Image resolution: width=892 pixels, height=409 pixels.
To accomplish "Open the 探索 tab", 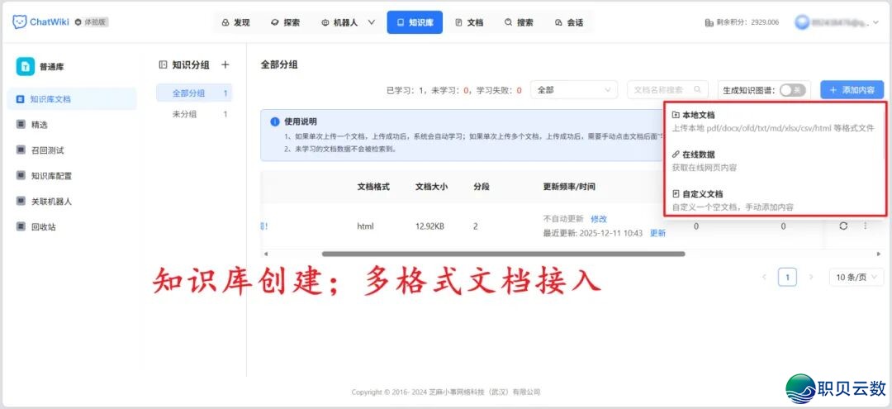I will [x=285, y=23].
